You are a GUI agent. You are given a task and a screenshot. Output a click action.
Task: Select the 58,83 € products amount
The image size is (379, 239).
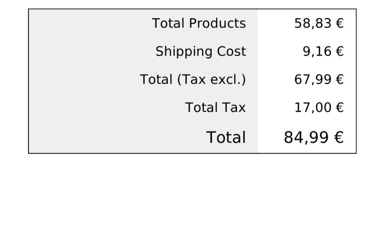tap(318, 23)
